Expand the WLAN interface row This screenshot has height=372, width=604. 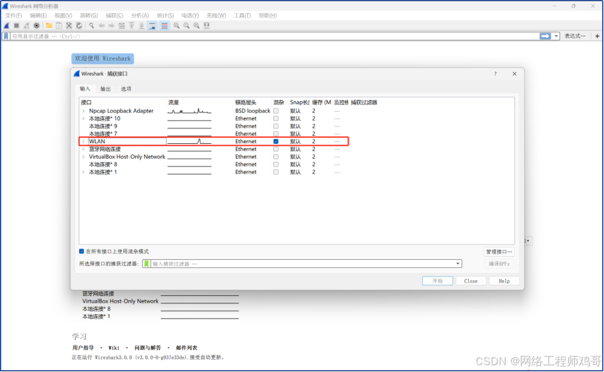[x=84, y=141]
